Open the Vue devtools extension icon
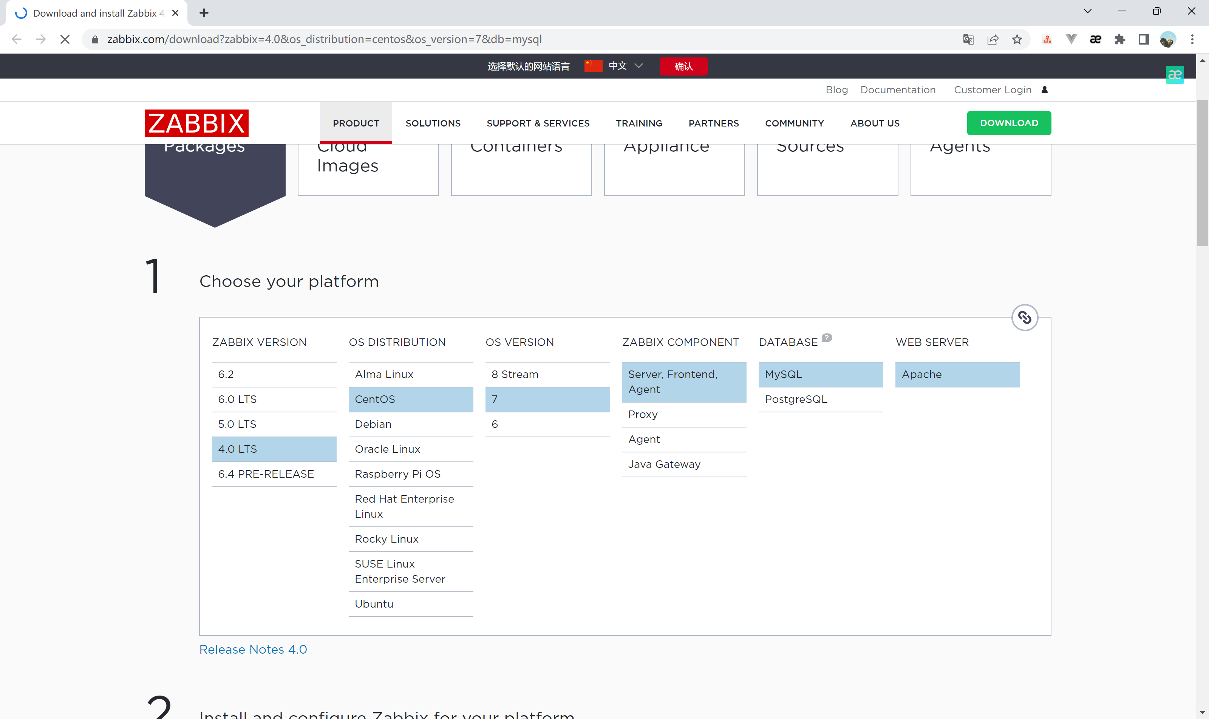Image resolution: width=1209 pixels, height=719 pixels. click(1071, 39)
